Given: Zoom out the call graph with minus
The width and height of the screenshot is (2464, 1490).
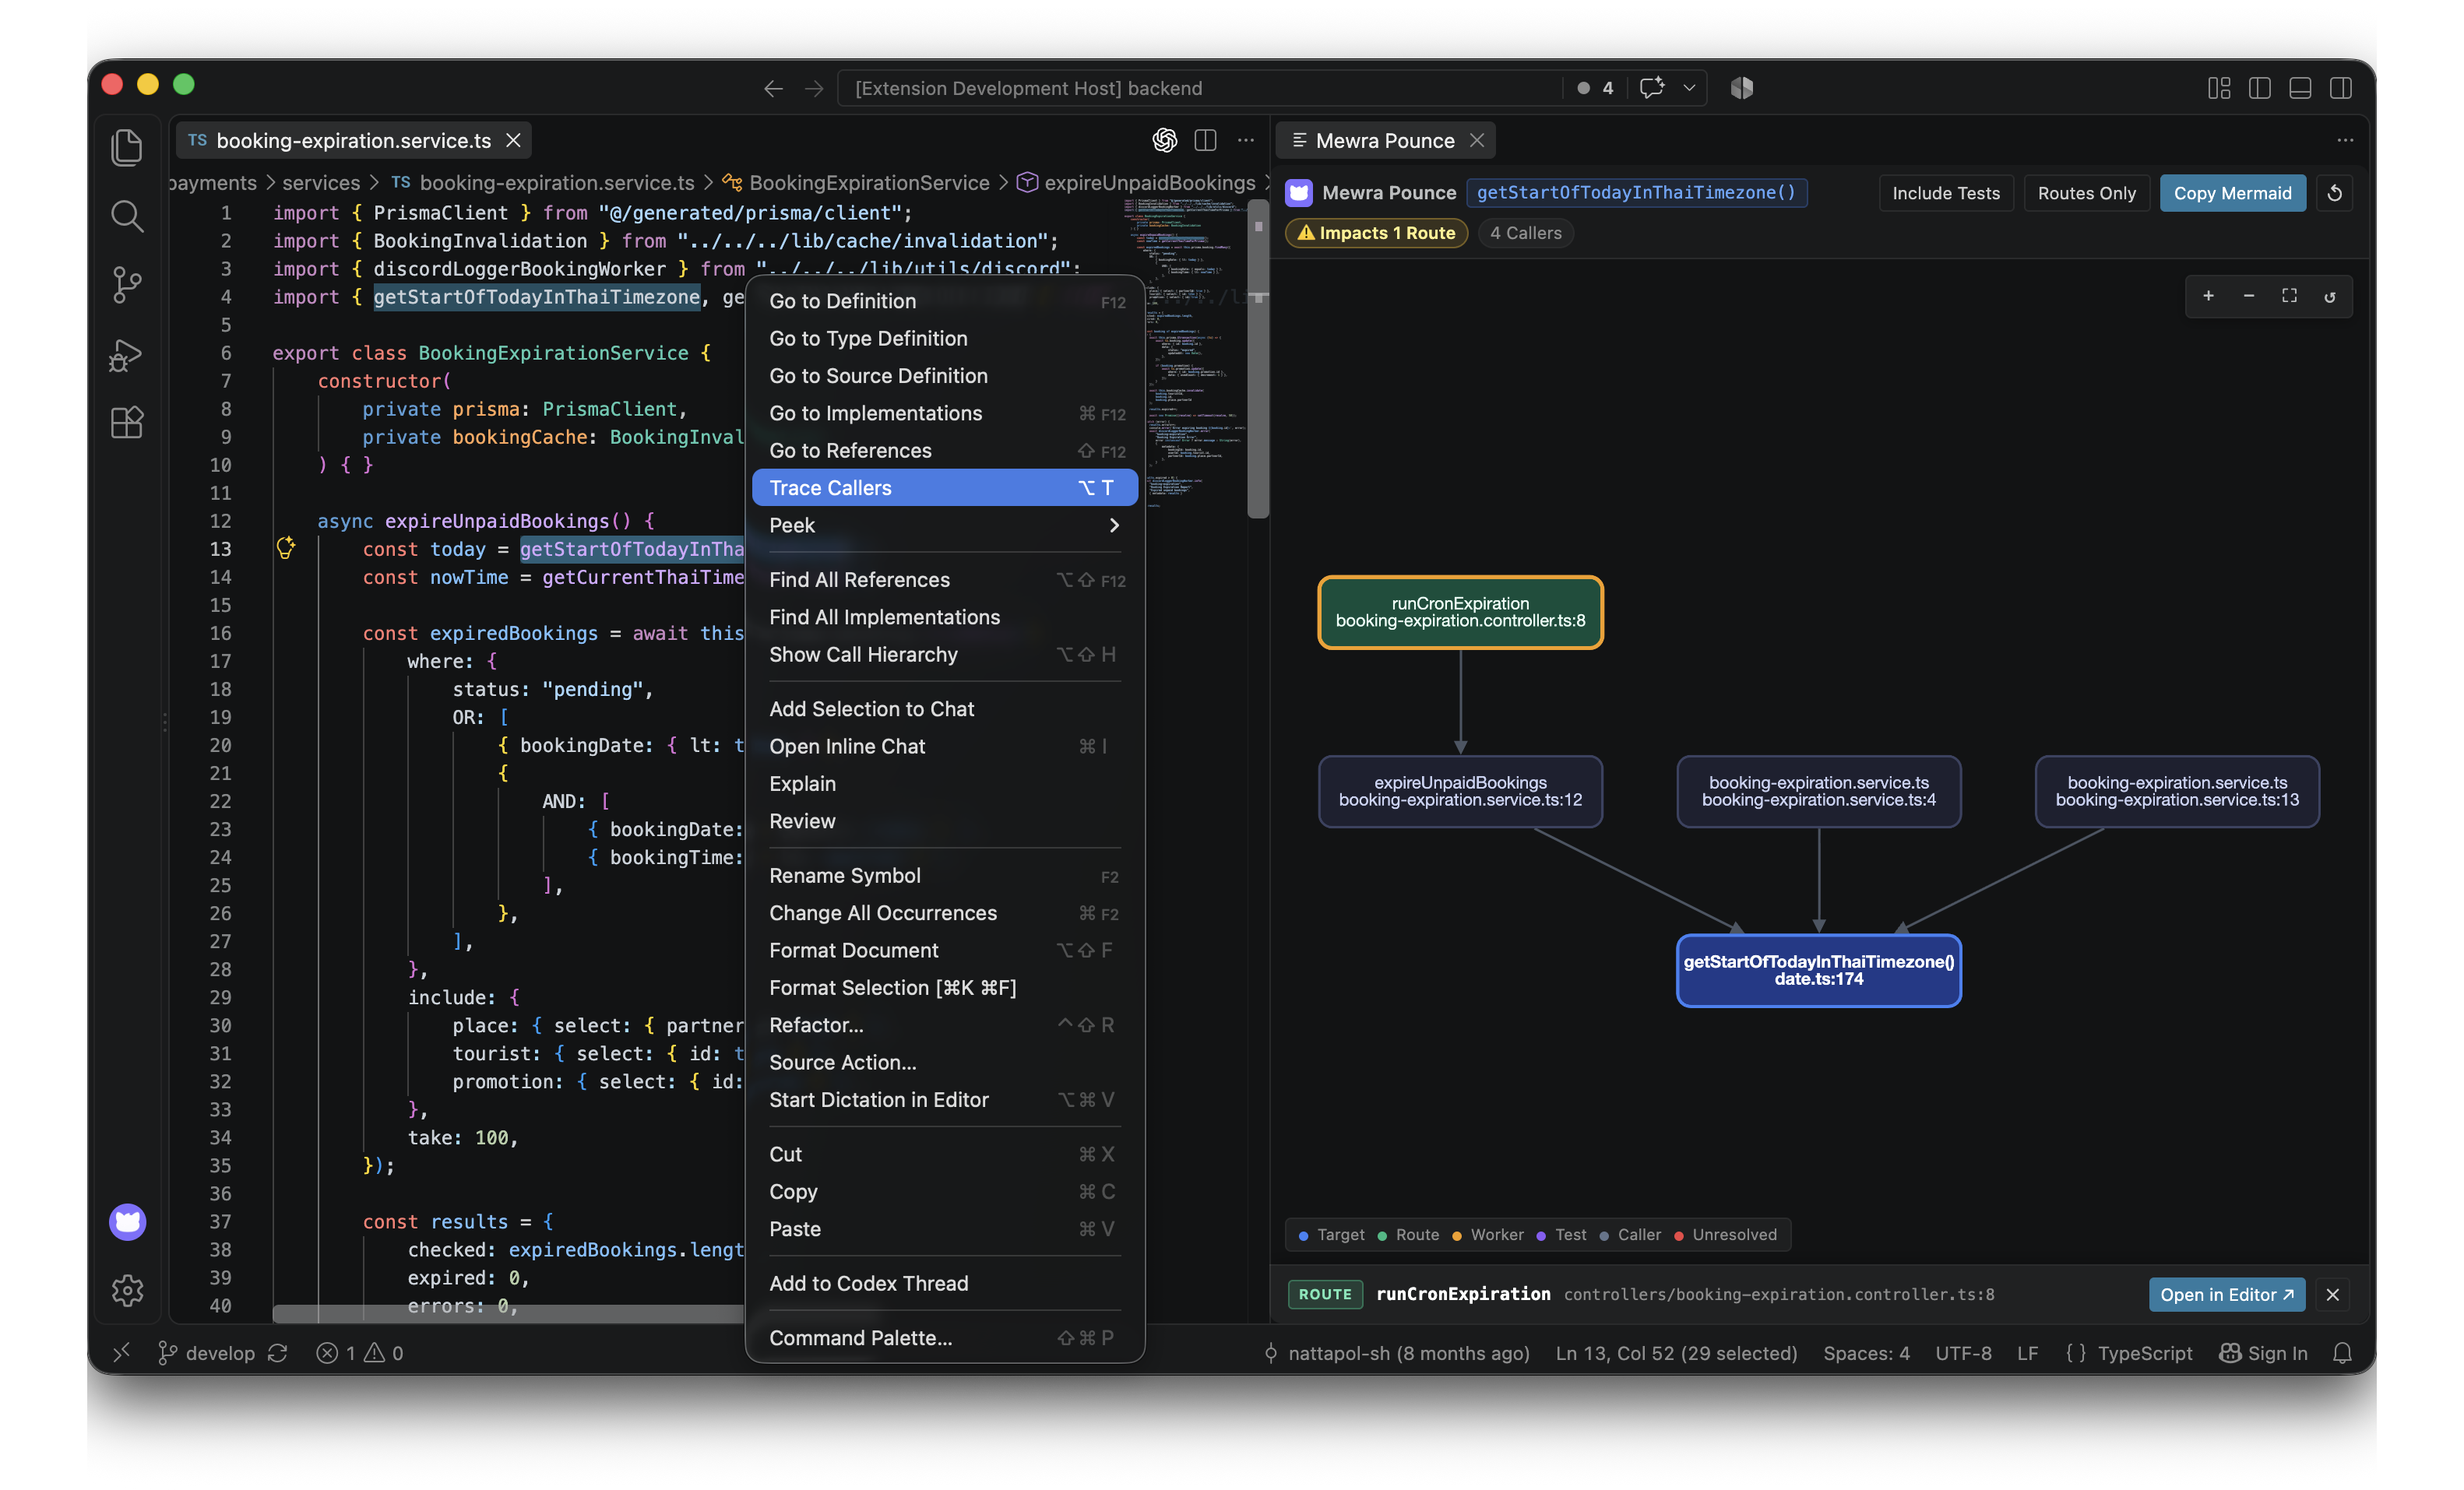Looking at the screenshot, I should click(2249, 296).
